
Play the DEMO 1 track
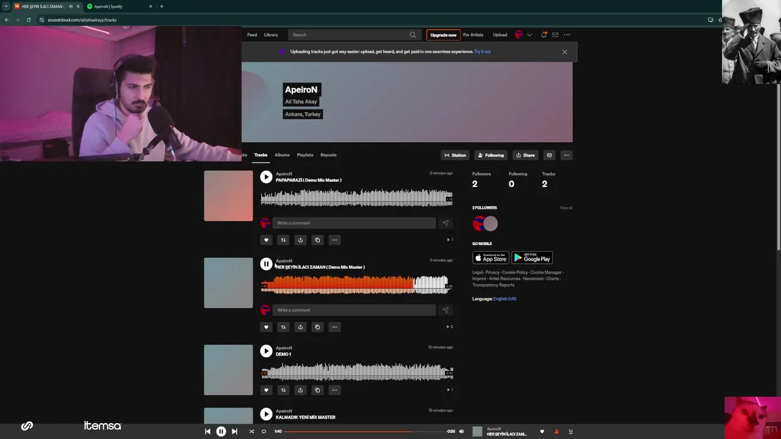tap(266, 351)
